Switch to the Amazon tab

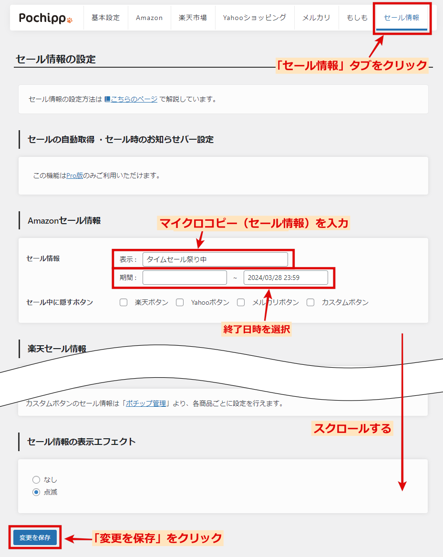click(149, 18)
